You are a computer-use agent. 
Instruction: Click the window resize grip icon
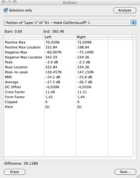click(x=138, y=176)
